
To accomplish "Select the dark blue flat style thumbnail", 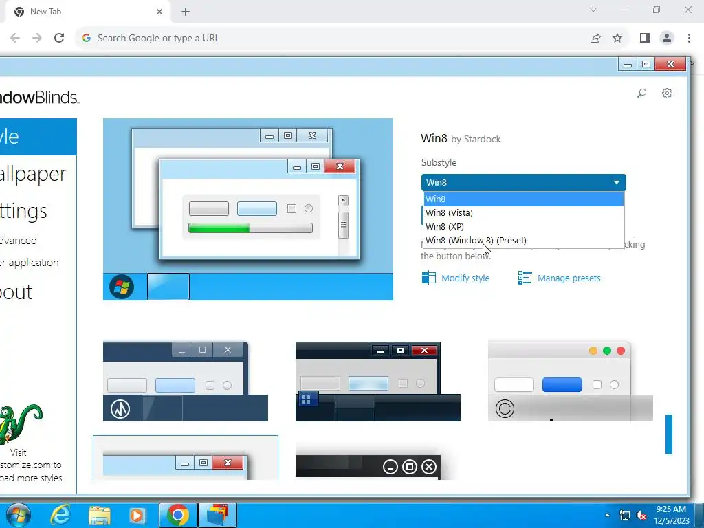I will (186, 382).
